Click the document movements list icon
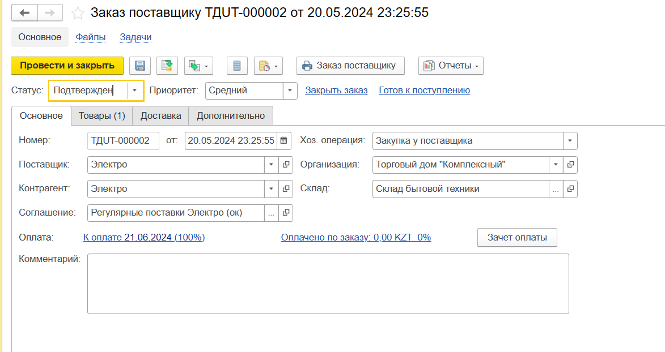The width and height of the screenshot is (665, 352). click(x=237, y=66)
